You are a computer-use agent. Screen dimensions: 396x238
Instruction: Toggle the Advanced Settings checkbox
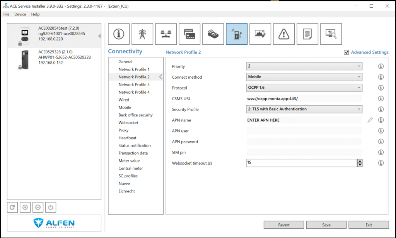[x=346, y=52]
